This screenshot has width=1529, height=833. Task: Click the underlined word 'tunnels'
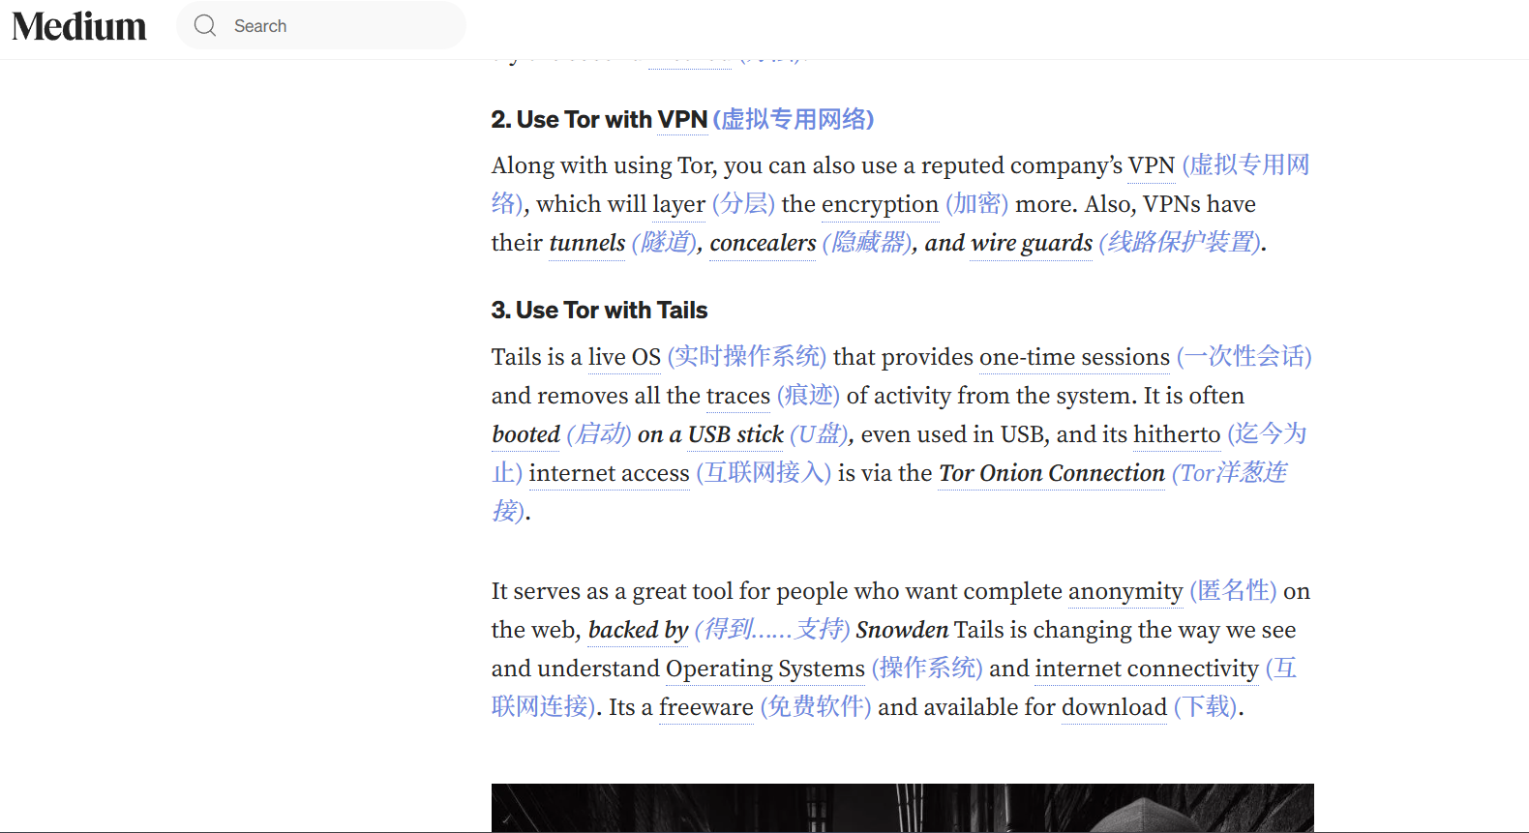click(587, 243)
